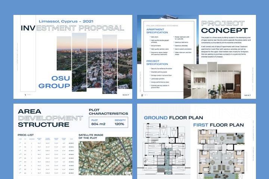Select the interior kitchen and living room render

(212, 81)
